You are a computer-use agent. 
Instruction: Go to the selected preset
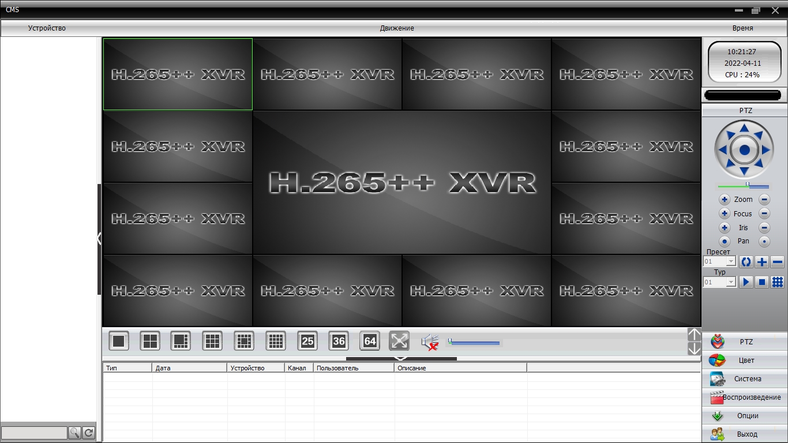tap(746, 262)
